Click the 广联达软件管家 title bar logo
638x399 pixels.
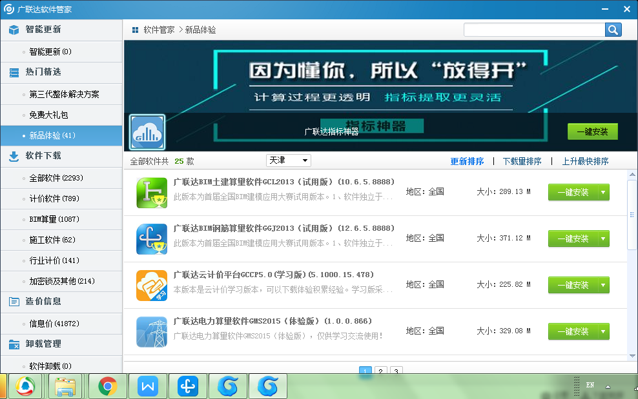pos(8,9)
